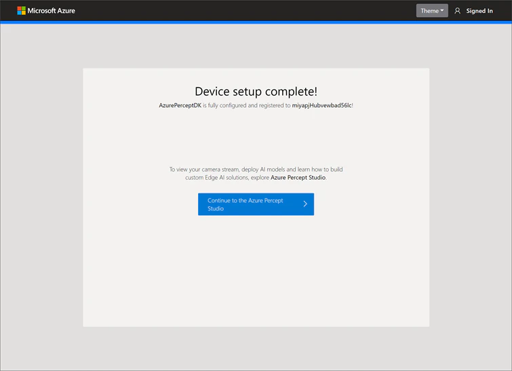
Task: Click the chevron arrow on Continue button
Action: (x=305, y=203)
